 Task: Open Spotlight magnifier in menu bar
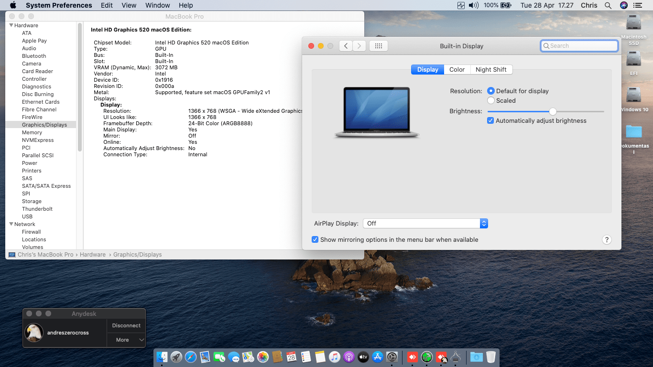pyautogui.click(x=608, y=5)
